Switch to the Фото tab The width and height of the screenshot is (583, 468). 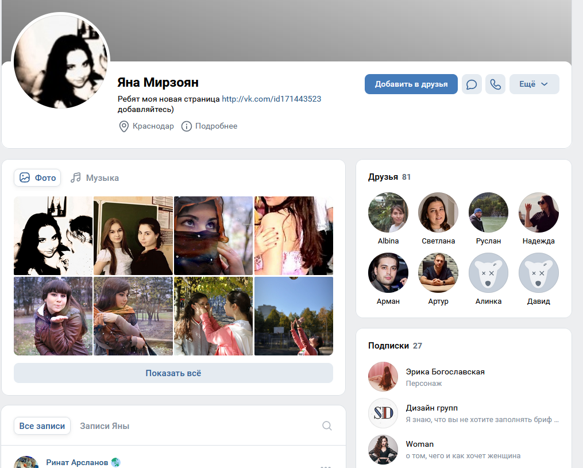click(x=37, y=177)
